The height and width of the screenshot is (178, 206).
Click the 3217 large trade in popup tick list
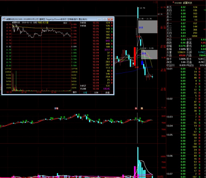coord(96,50)
